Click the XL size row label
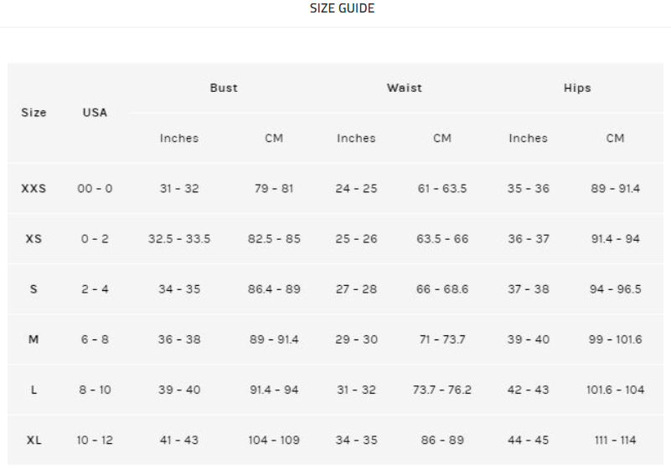671x474 pixels. (34, 440)
